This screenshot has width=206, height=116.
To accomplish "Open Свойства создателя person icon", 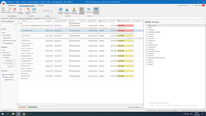I will pyautogui.click(x=67, y=9).
